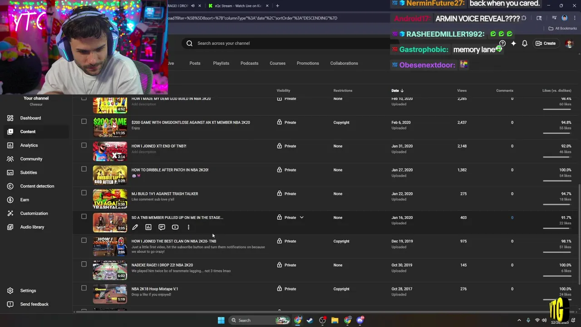The height and width of the screenshot is (327, 581).
Task: Open the help question mark icon
Action: coord(502,44)
